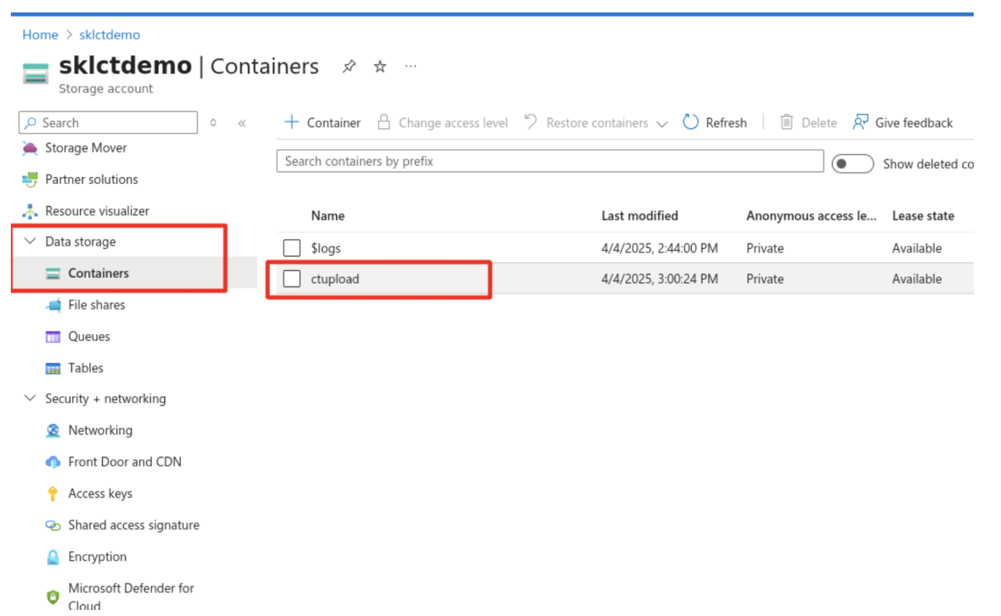The height and width of the screenshot is (616, 1001).
Task: Select Tables in sidebar
Action: pyautogui.click(x=86, y=368)
